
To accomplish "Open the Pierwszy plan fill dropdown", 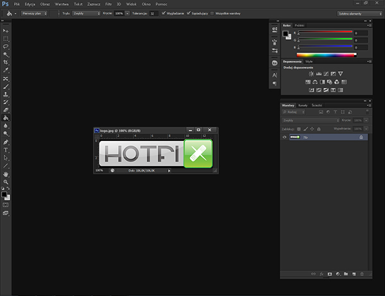I will point(34,13).
